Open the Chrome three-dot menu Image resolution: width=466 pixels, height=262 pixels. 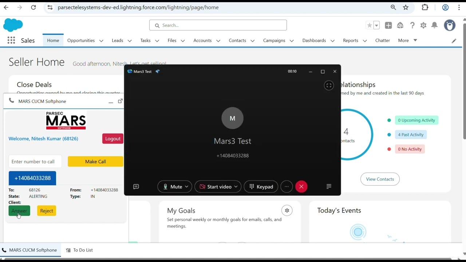coord(459,7)
